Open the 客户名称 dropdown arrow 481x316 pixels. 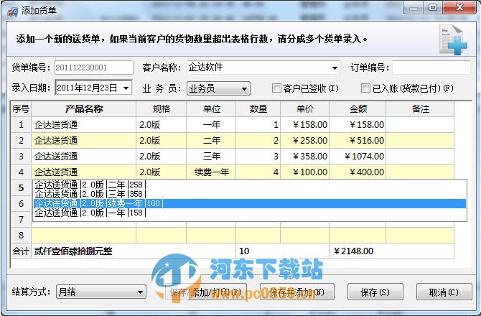tap(335, 68)
